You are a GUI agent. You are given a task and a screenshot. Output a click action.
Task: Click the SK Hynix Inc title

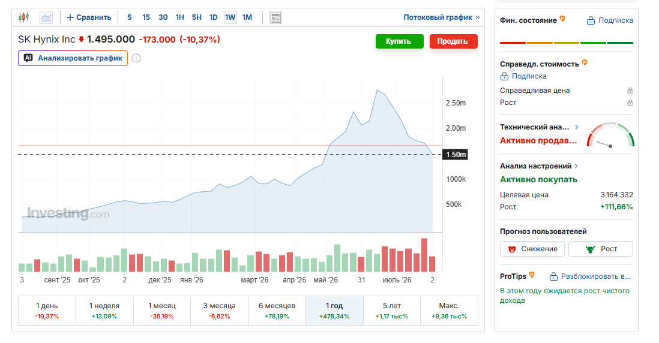pyautogui.click(x=47, y=39)
